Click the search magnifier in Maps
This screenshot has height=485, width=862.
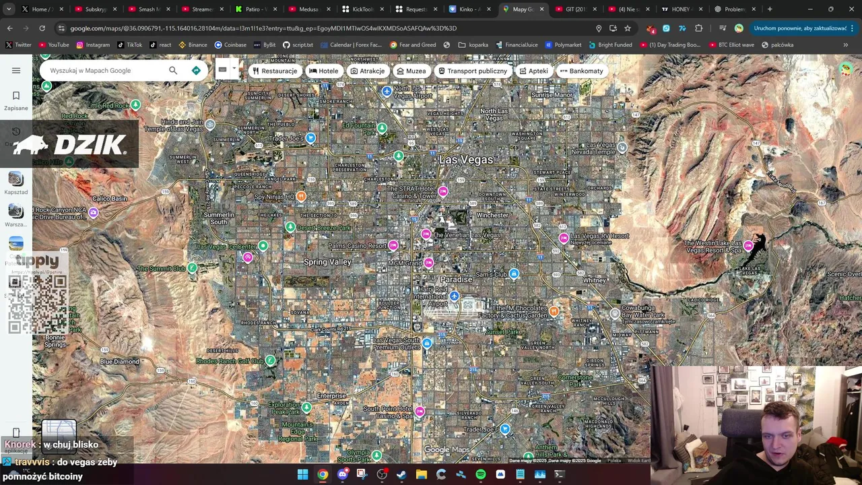[x=173, y=70]
